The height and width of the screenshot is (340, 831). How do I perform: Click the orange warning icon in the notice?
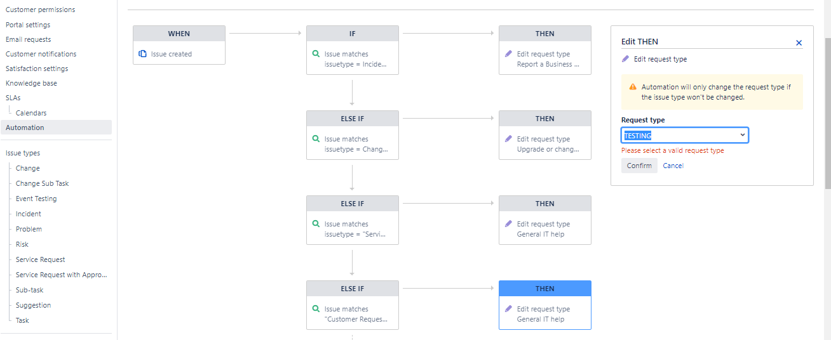tap(633, 88)
